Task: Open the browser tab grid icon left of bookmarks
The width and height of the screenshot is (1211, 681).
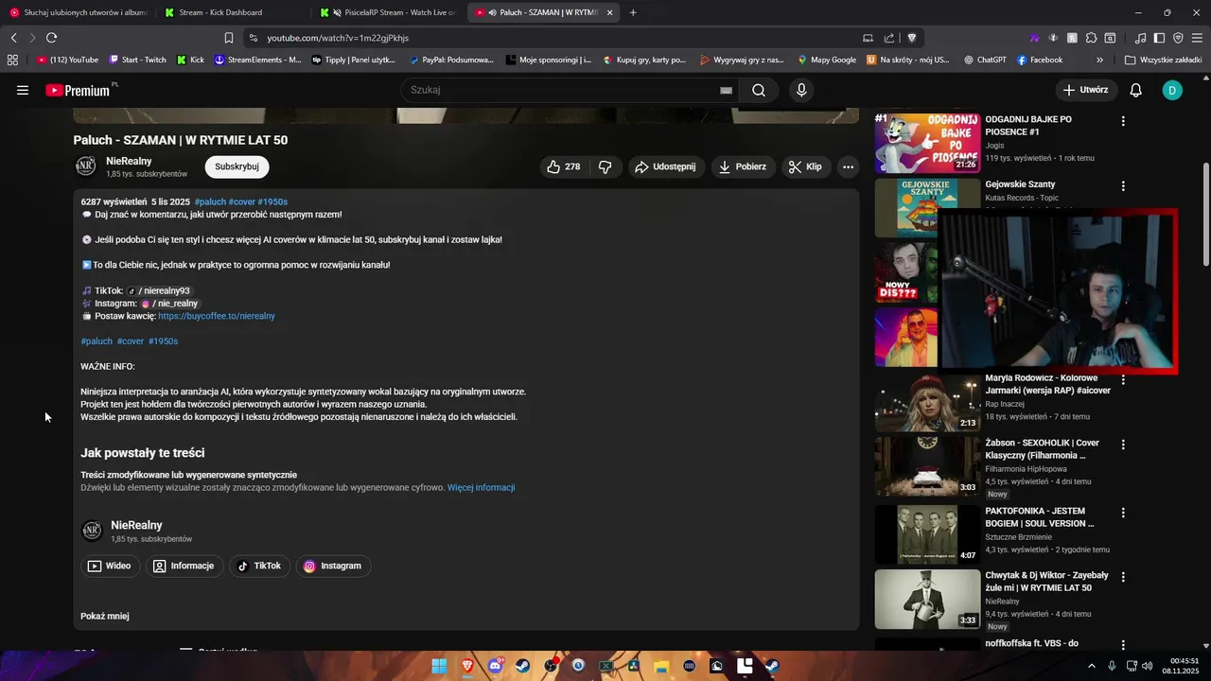Action: [12, 60]
